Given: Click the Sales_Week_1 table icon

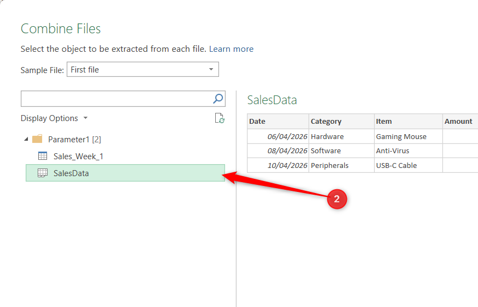Looking at the screenshot, I should [43, 156].
